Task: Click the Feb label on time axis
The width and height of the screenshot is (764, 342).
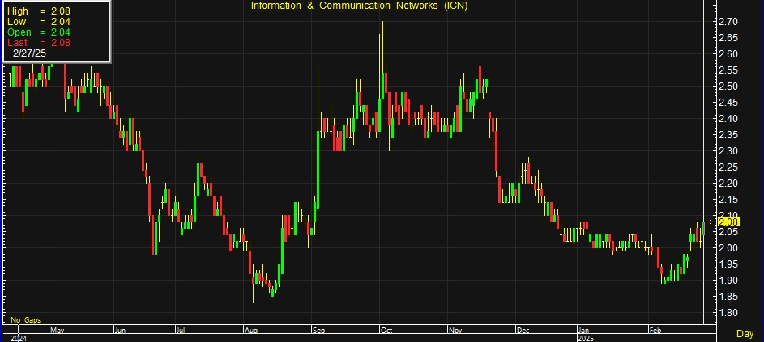Action: click(655, 330)
